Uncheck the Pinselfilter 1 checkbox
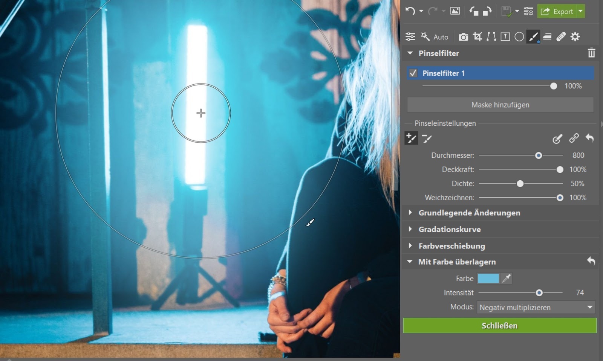The width and height of the screenshot is (603, 361). (413, 73)
